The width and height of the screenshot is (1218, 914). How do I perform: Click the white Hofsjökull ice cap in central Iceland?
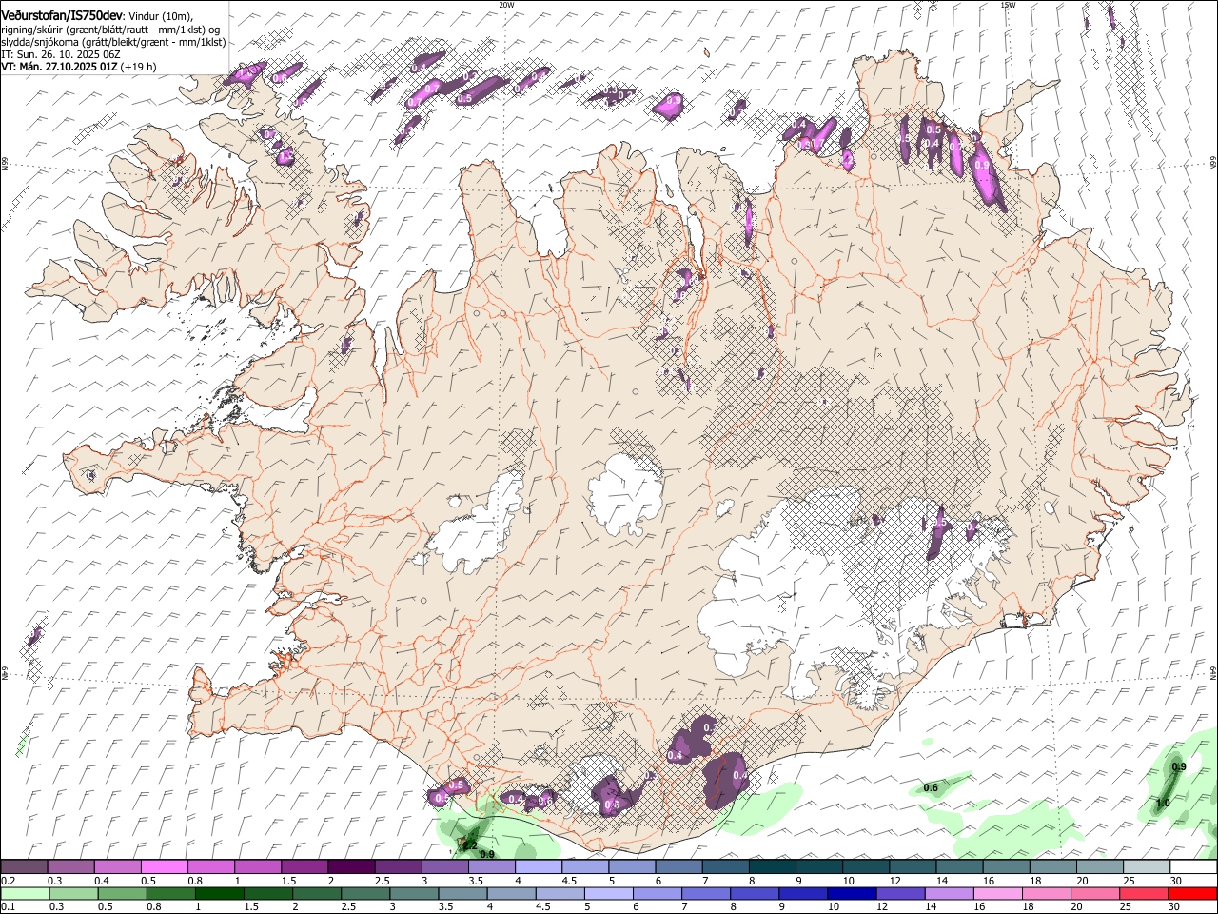click(x=624, y=495)
